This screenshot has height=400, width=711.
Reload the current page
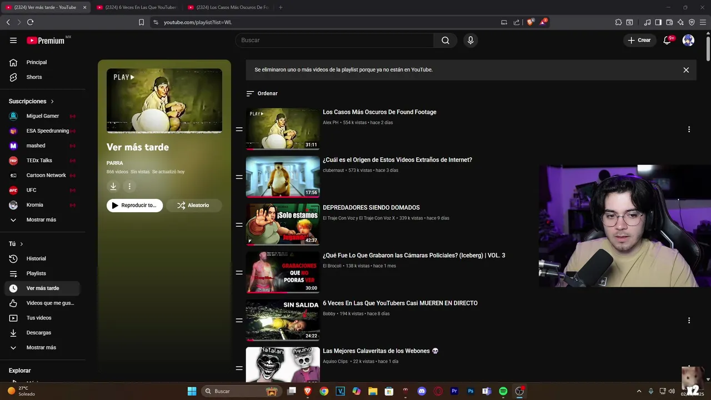(x=30, y=22)
